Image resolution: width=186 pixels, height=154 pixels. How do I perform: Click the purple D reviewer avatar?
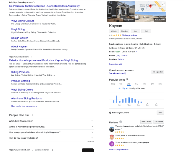(x=112, y=144)
